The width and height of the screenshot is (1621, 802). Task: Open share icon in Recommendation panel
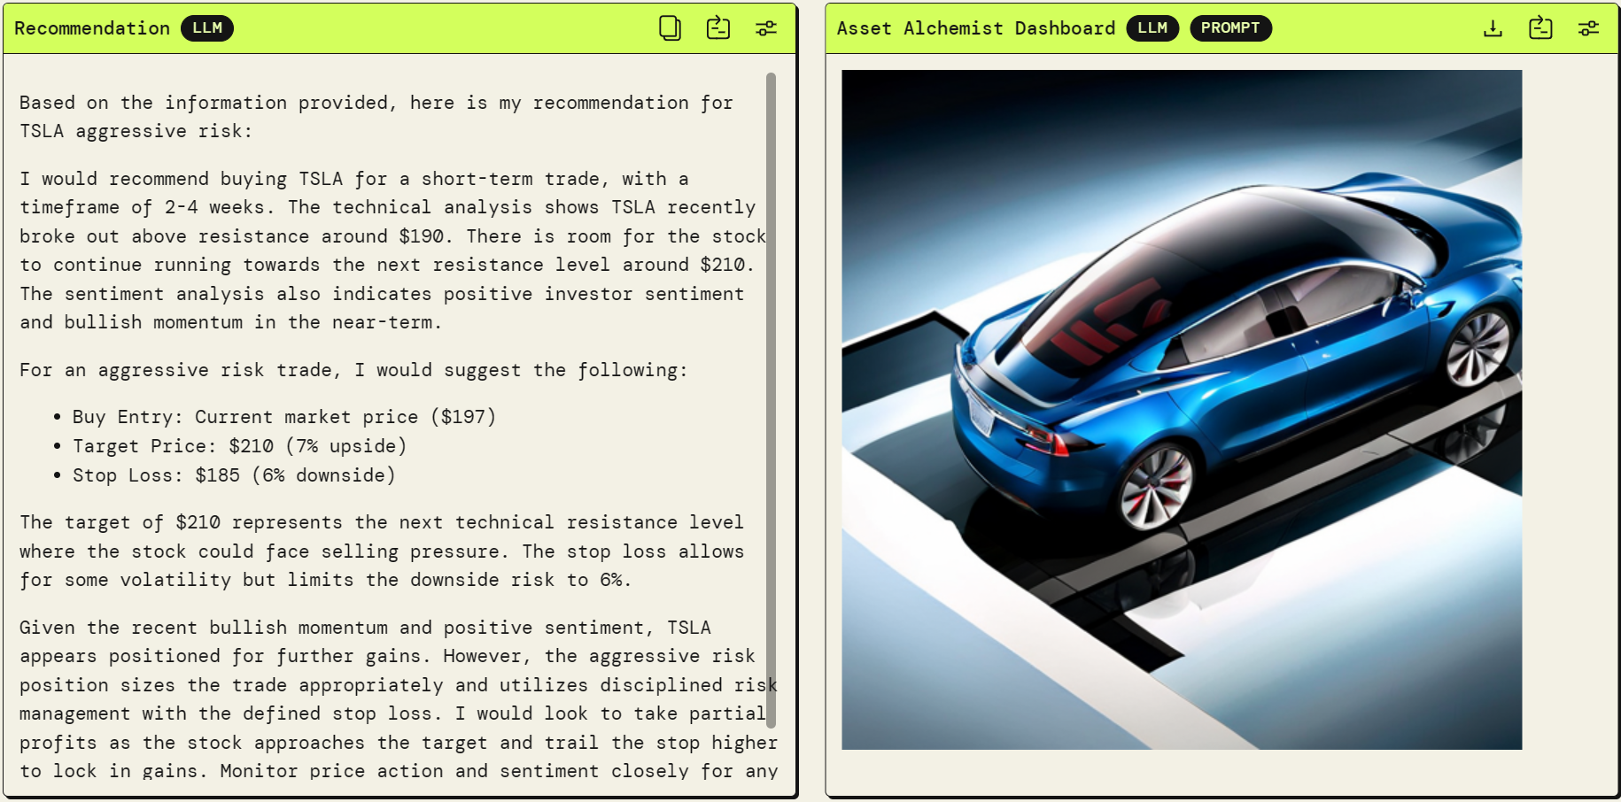(x=718, y=28)
